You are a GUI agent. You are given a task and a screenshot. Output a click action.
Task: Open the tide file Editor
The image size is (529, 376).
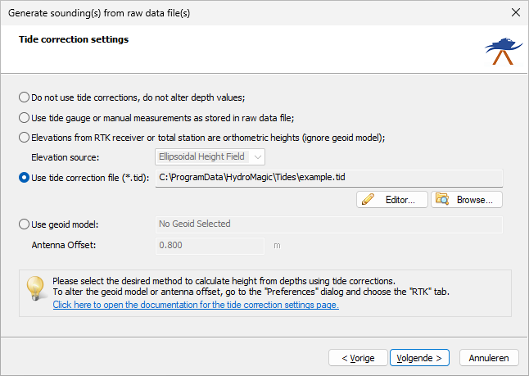tap(392, 200)
